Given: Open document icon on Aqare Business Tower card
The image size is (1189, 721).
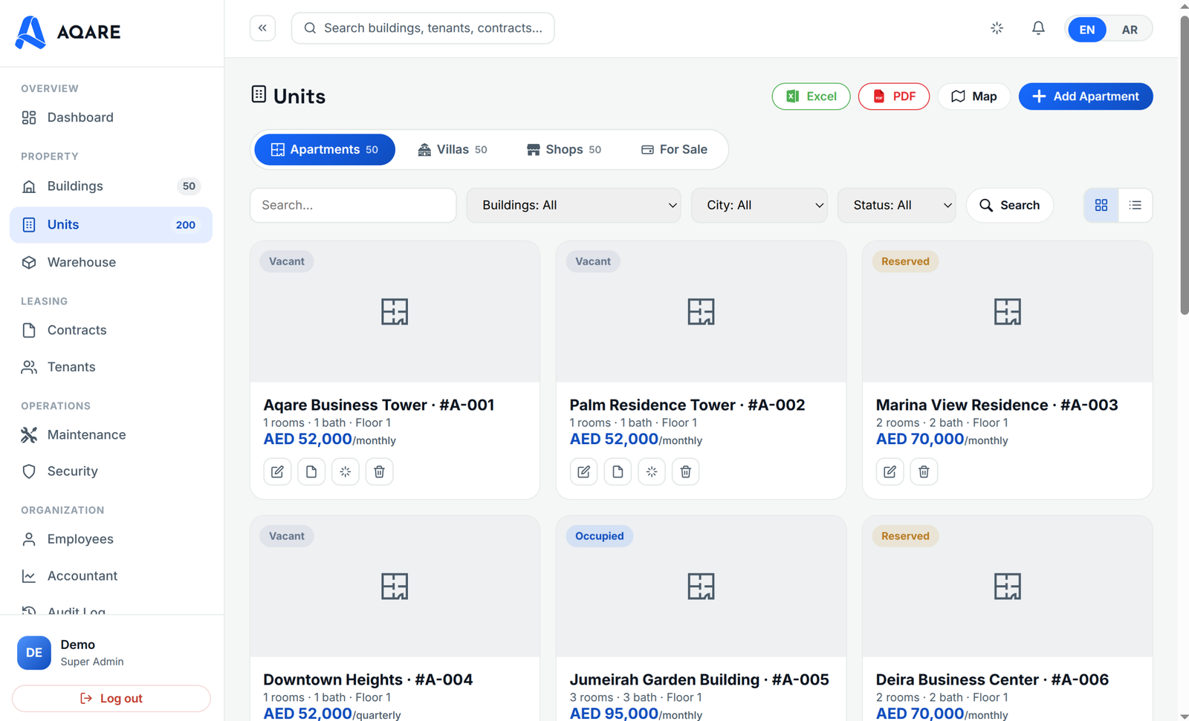Looking at the screenshot, I should click(311, 472).
